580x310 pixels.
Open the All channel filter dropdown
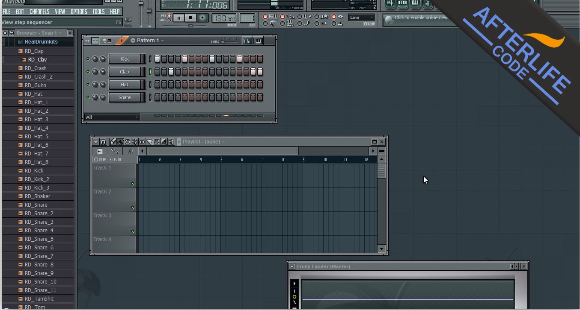112,117
